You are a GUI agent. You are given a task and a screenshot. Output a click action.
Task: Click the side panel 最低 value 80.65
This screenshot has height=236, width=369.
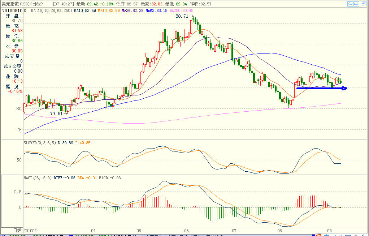[x=17, y=41]
